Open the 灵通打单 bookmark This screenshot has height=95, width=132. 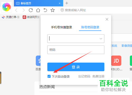pyautogui.click(x=11, y=17)
